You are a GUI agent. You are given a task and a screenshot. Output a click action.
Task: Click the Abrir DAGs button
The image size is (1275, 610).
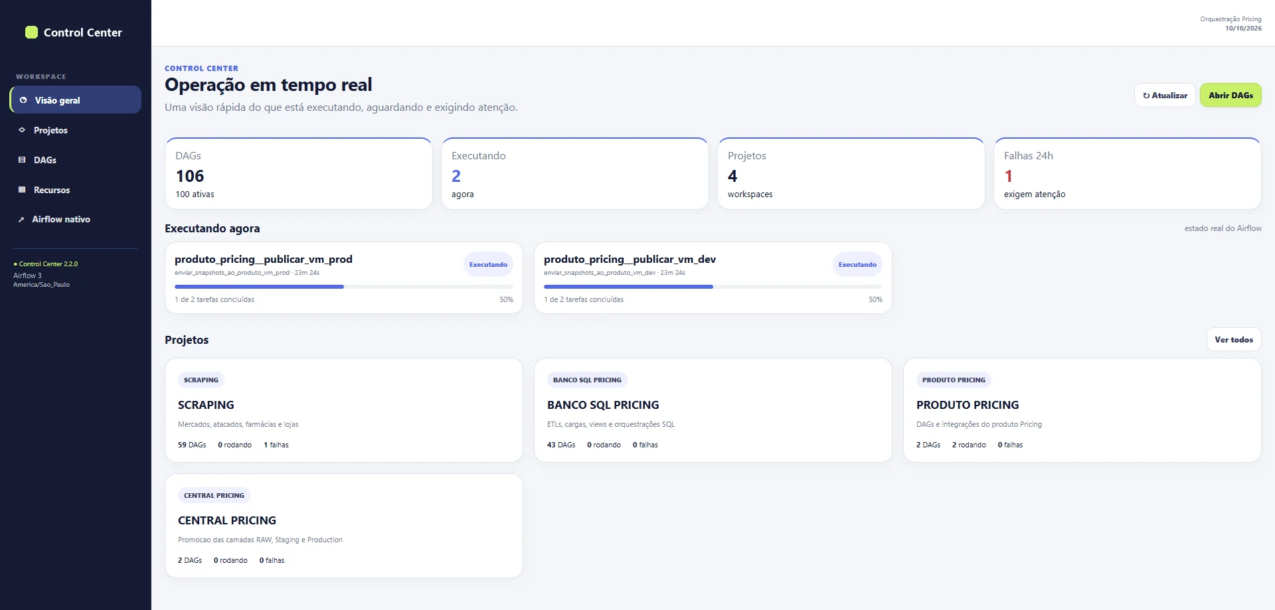1231,96
